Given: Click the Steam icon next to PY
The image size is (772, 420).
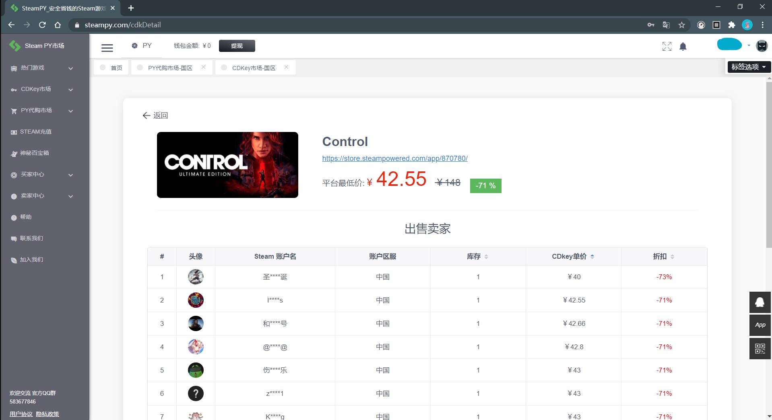Looking at the screenshot, I should [x=134, y=46].
